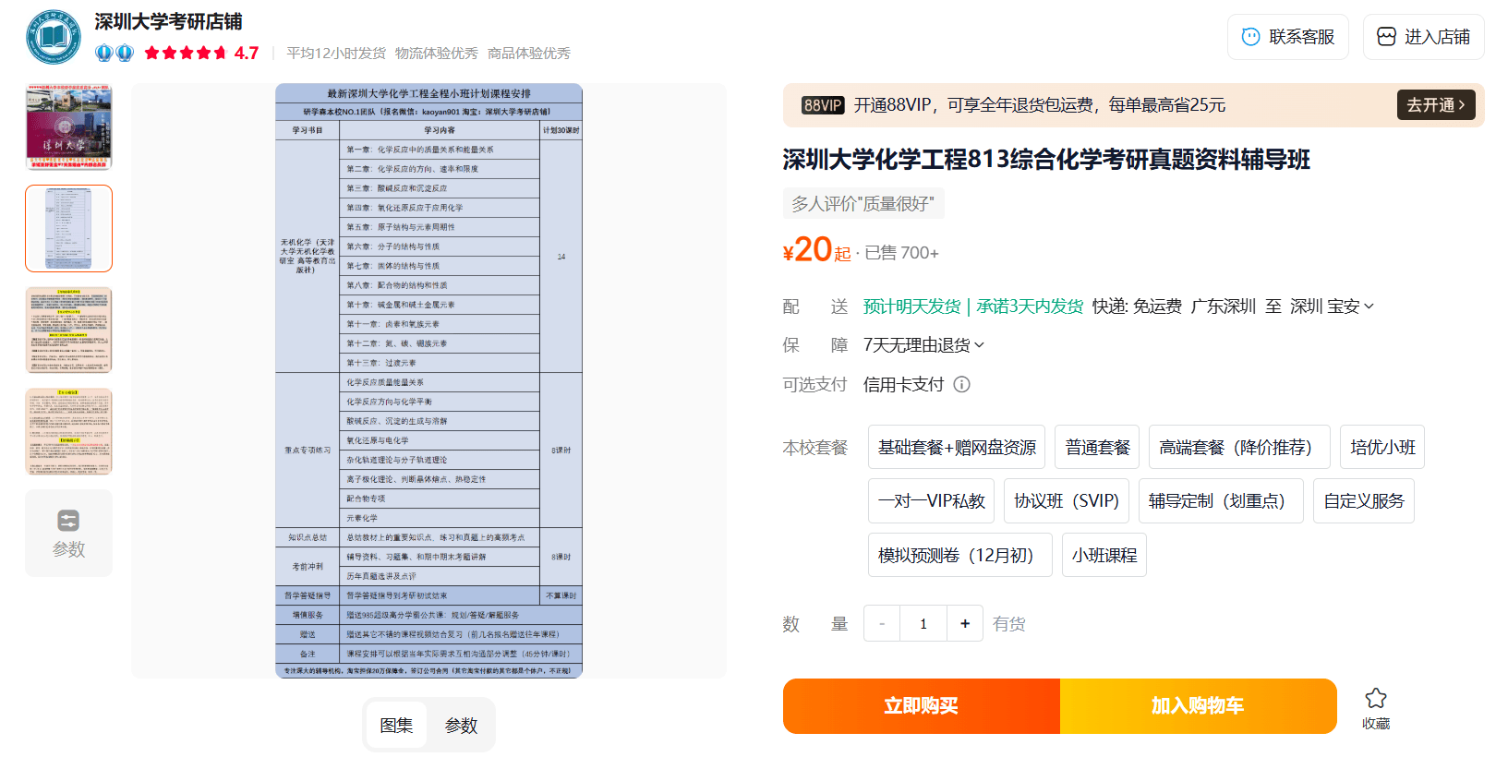1496x769 pixels.
Task: Switch to the 参数 tab below the image
Action: point(461,726)
